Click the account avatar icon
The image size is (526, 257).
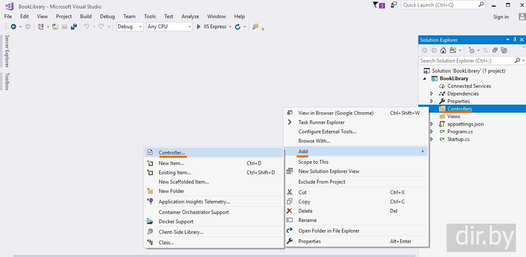[x=522, y=16]
